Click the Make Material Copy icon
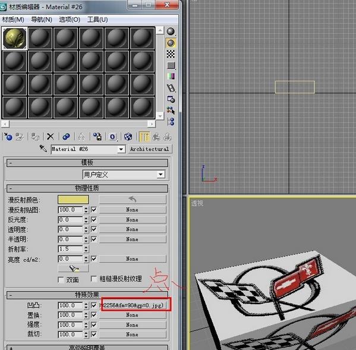 [x=66, y=137]
